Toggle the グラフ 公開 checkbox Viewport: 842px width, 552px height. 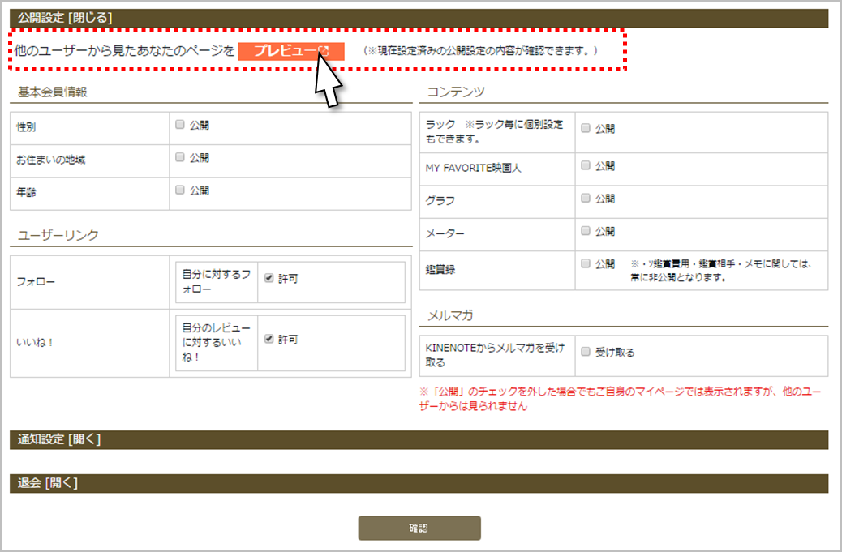pyautogui.click(x=586, y=199)
